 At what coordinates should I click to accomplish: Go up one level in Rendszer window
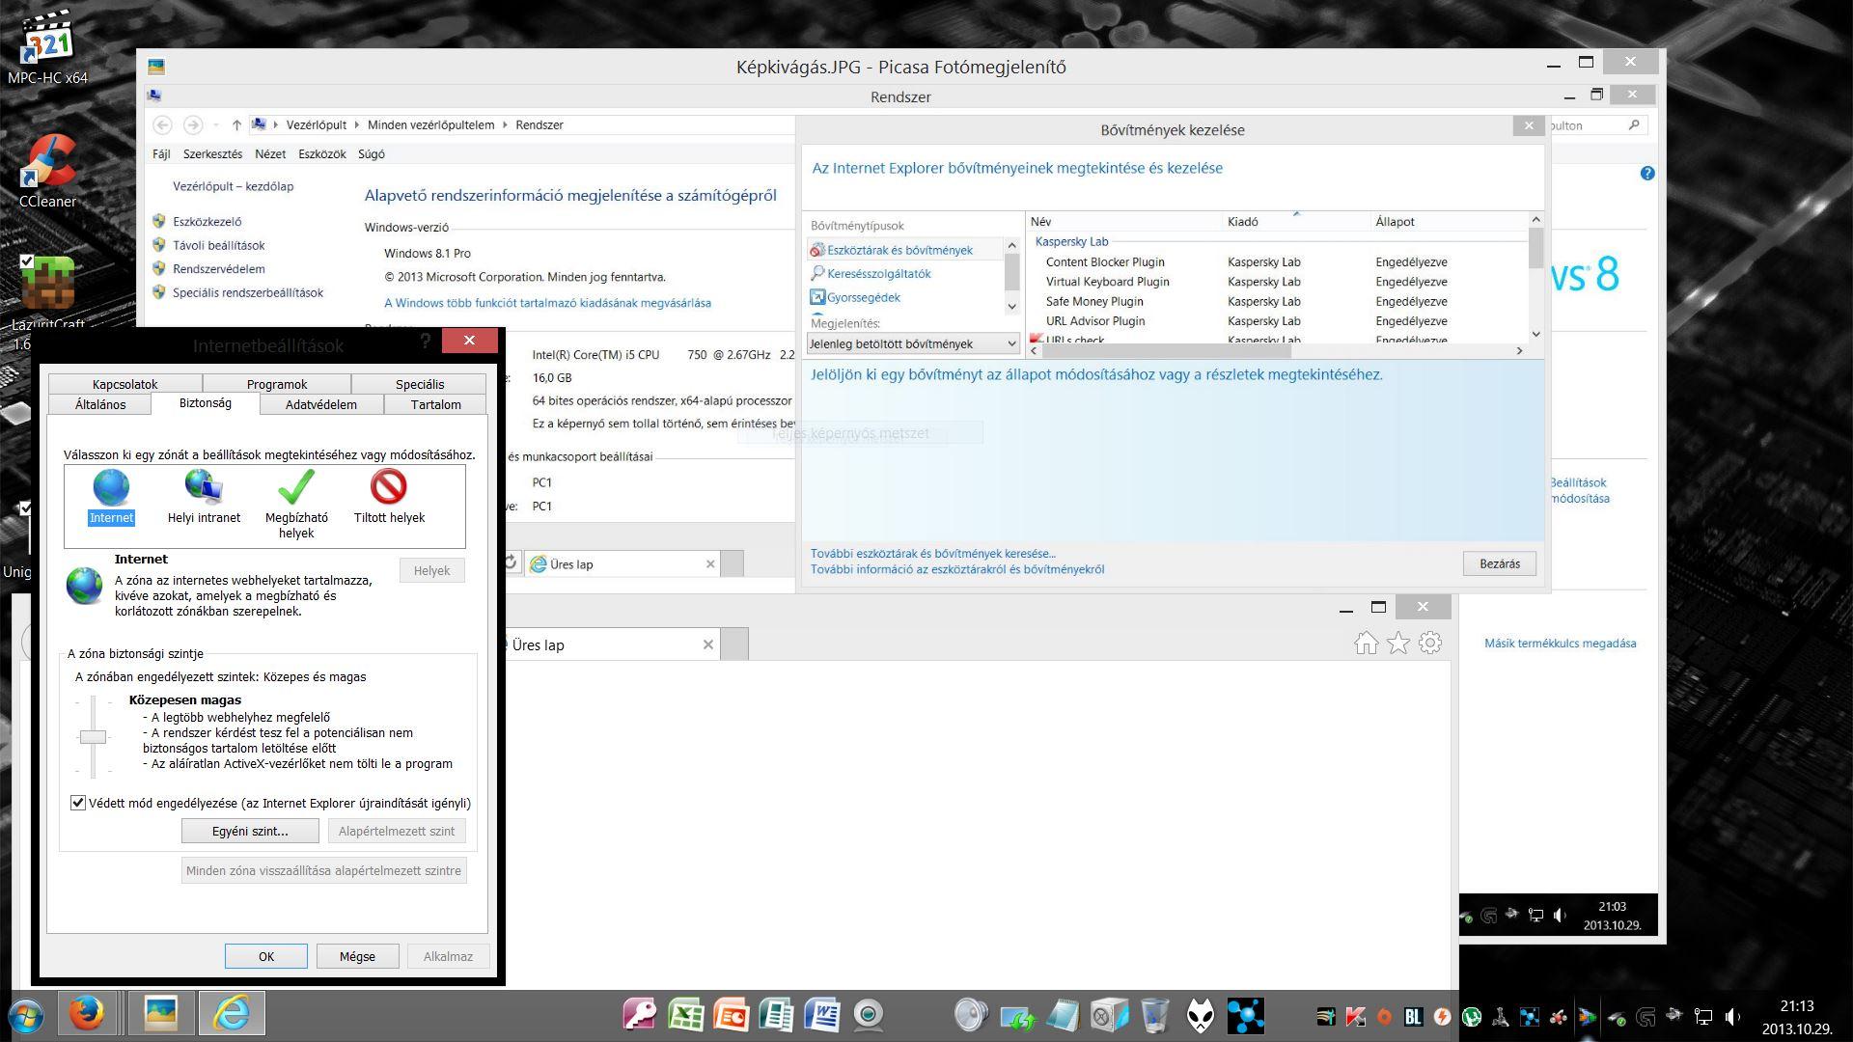236,125
